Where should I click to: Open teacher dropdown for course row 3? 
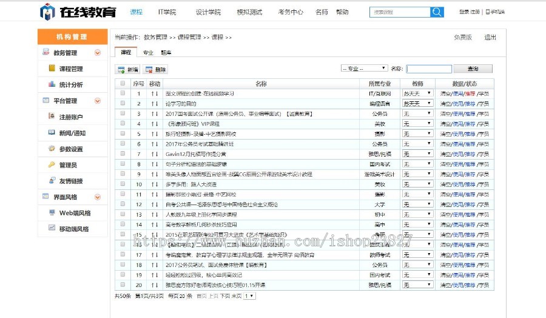pyautogui.click(x=417, y=113)
